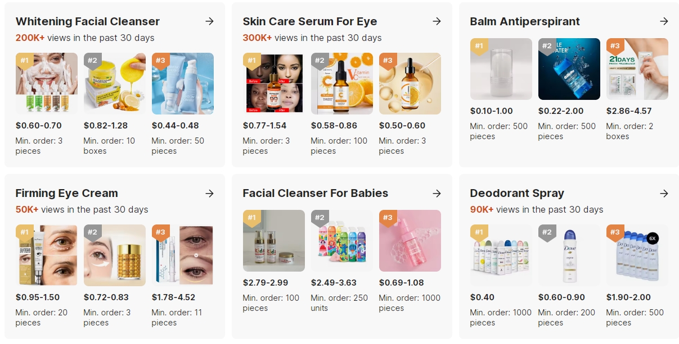Open the Deodorant Spray heading link

[x=517, y=193]
